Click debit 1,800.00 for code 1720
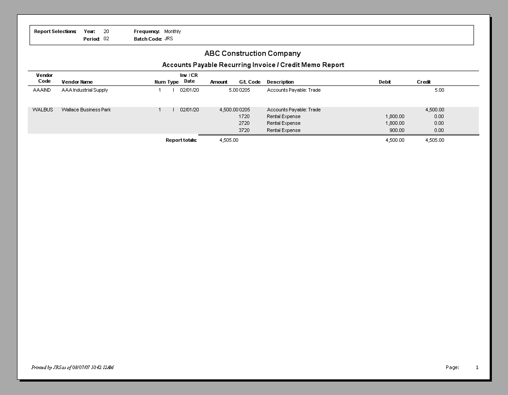508x395 pixels. (395, 117)
